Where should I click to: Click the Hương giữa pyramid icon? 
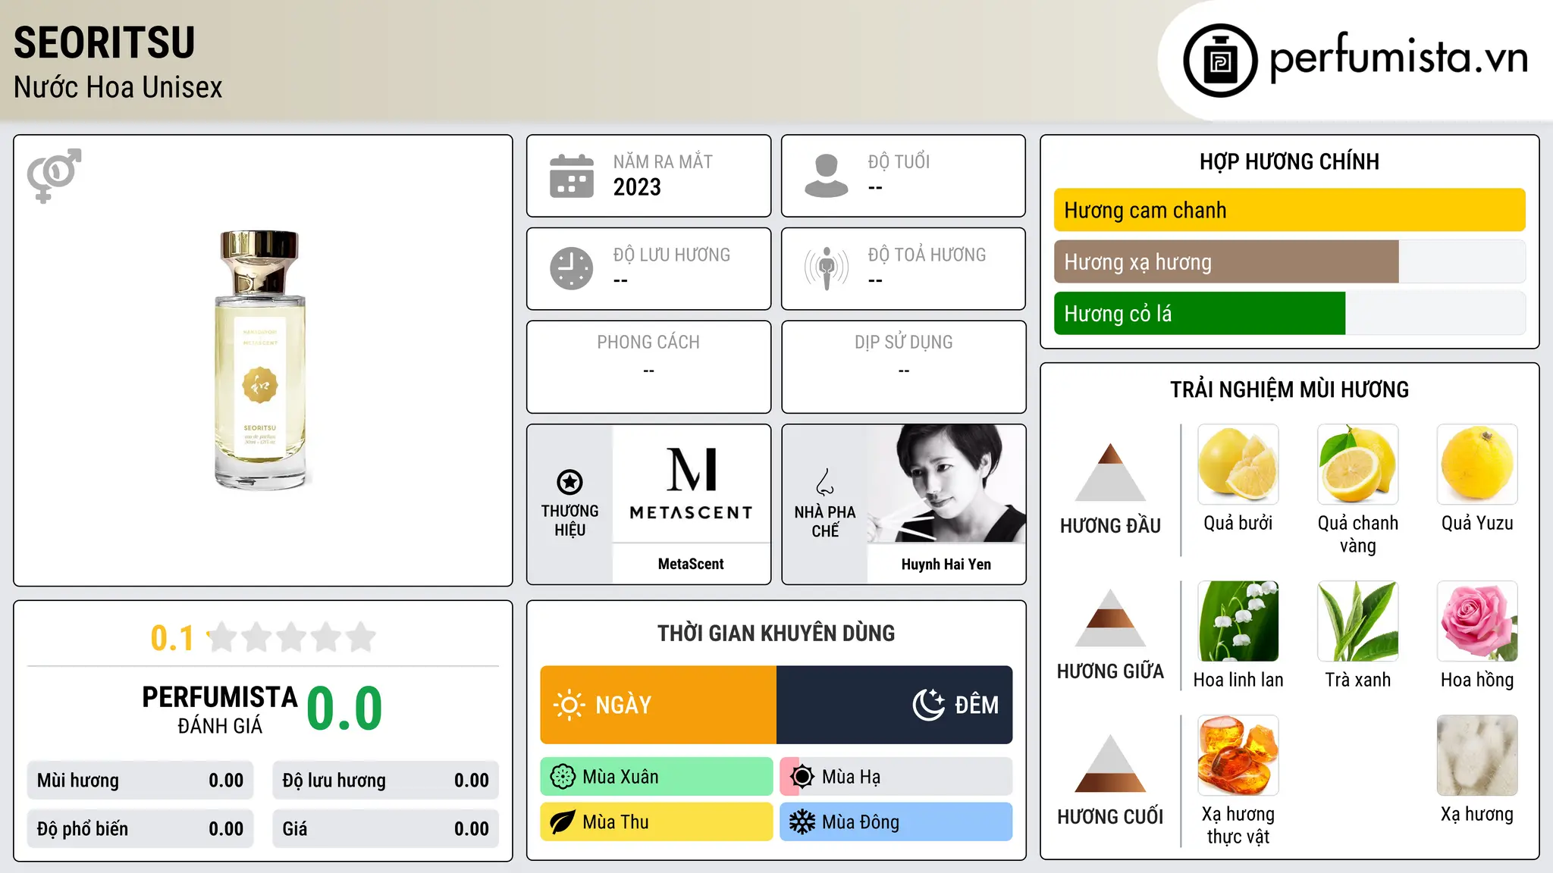[1110, 618]
